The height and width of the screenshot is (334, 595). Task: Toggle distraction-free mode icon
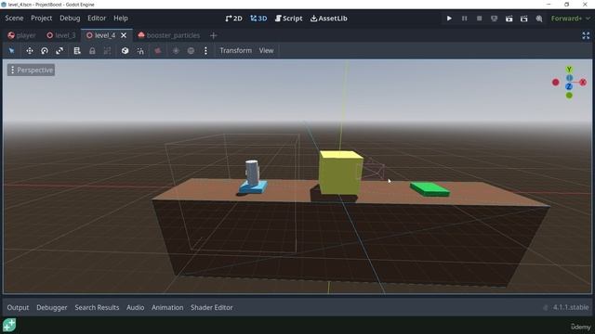[x=586, y=35]
